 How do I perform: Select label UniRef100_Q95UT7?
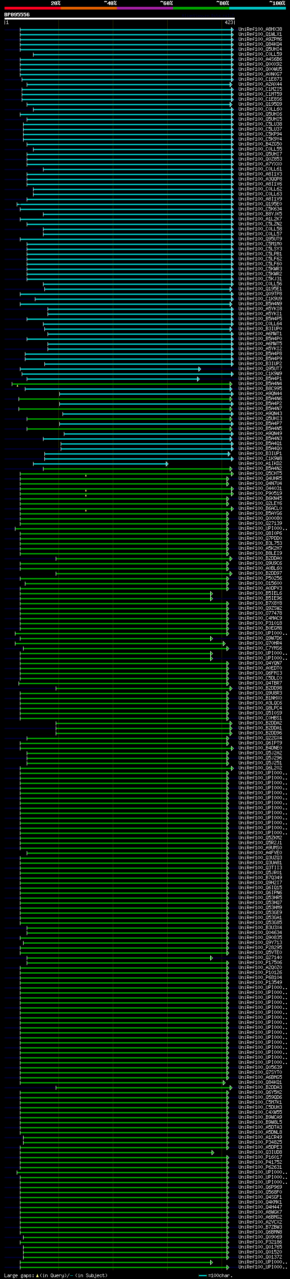pos(260,369)
